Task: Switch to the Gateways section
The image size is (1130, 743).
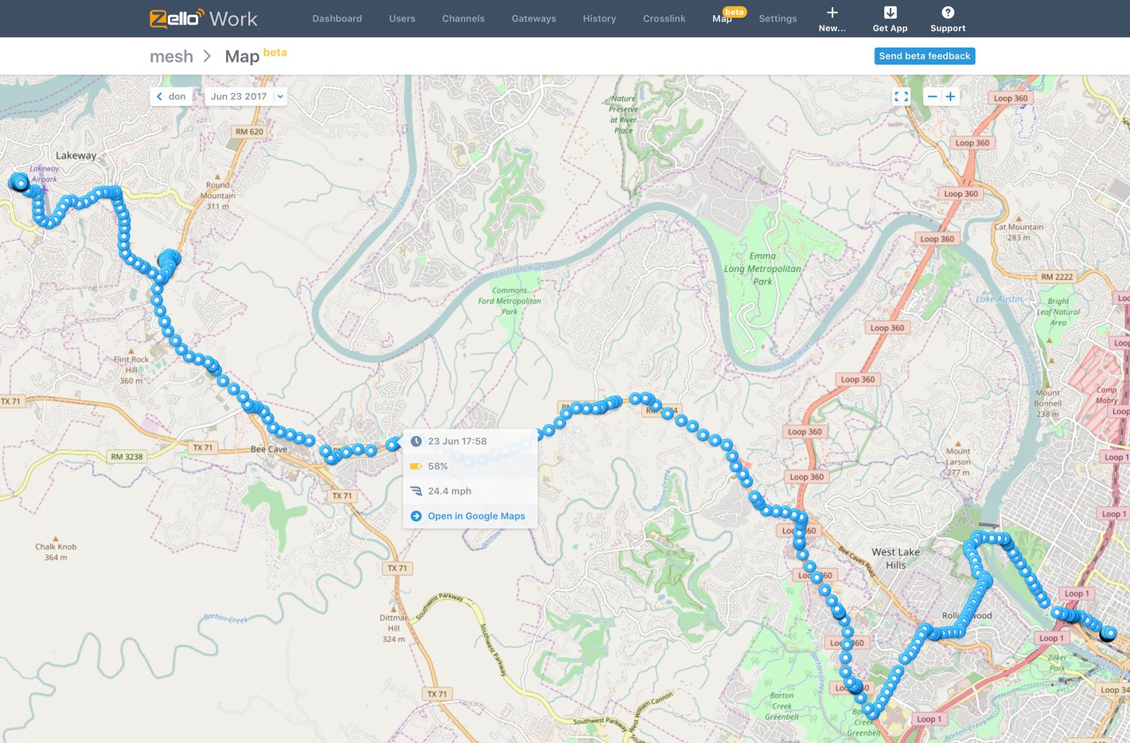Action: click(x=533, y=18)
